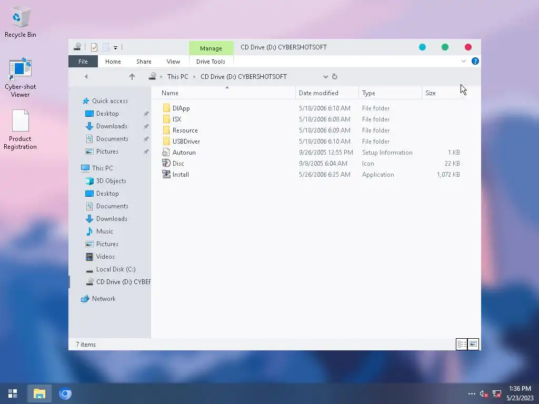The image size is (539, 404).
Task: Open the Customize Quick Access Toolbar dropdown
Action: (115, 48)
